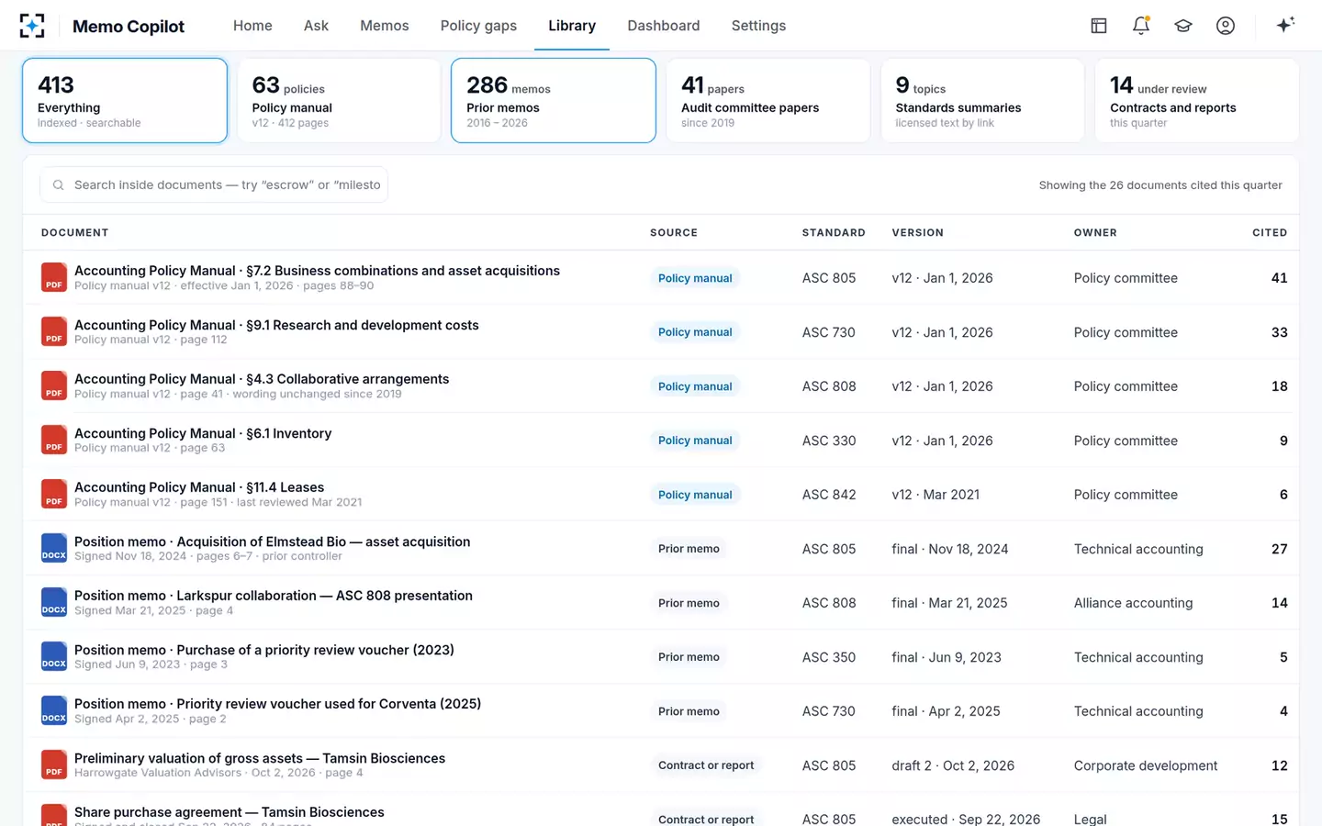The width and height of the screenshot is (1322, 826).
Task: Select the 63 policies Policy manual card
Action: (x=339, y=101)
